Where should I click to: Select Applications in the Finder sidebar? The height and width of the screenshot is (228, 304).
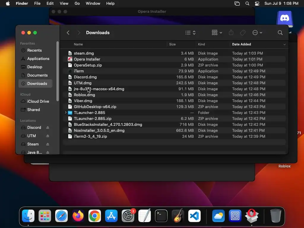point(35,58)
